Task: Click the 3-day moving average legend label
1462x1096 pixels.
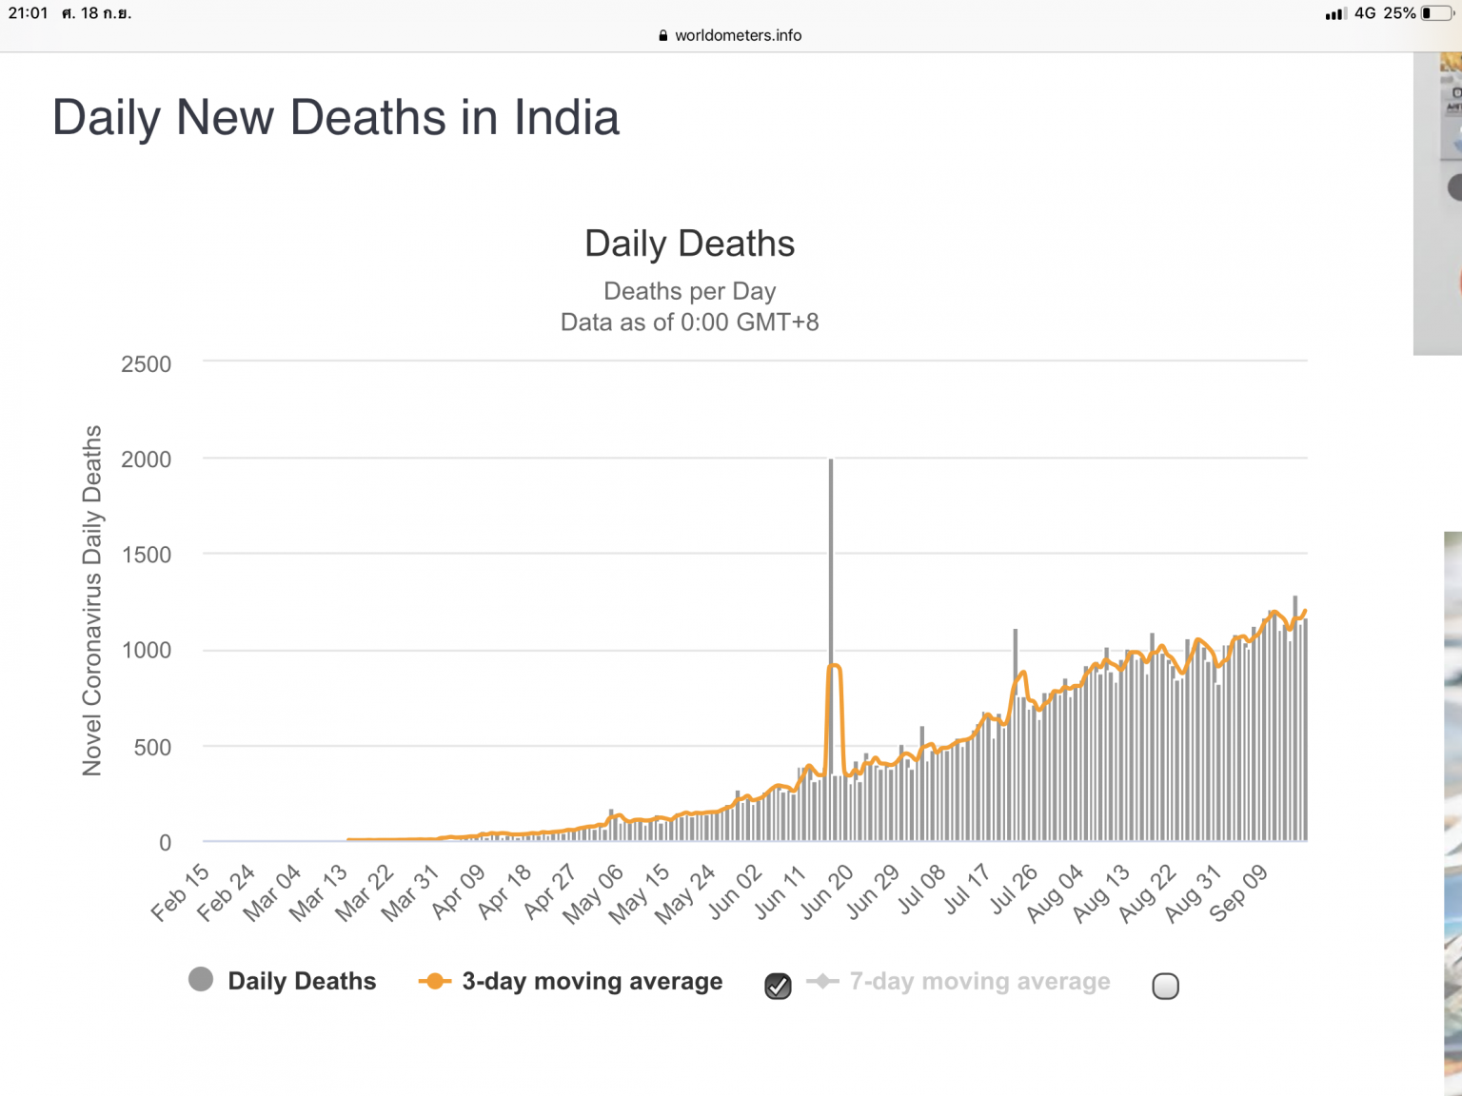Action: click(x=592, y=981)
